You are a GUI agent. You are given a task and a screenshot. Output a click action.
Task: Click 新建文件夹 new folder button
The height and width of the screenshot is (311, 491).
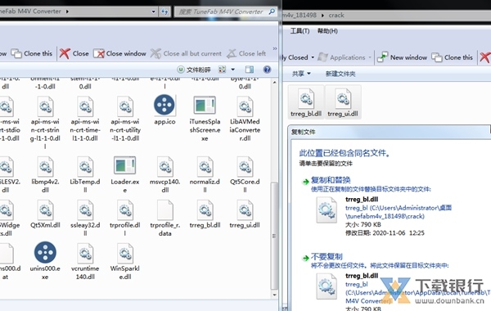(340, 74)
